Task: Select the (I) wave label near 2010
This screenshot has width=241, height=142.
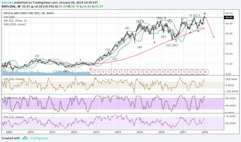Action: pyautogui.click(x=37, y=56)
